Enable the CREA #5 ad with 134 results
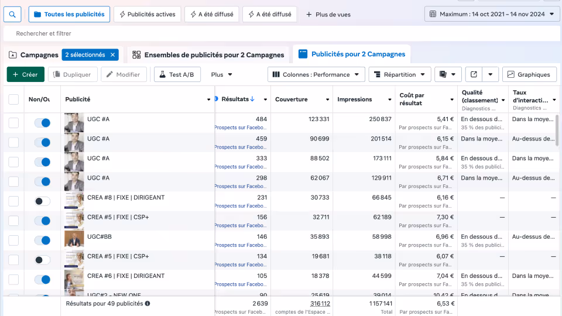 click(x=42, y=260)
